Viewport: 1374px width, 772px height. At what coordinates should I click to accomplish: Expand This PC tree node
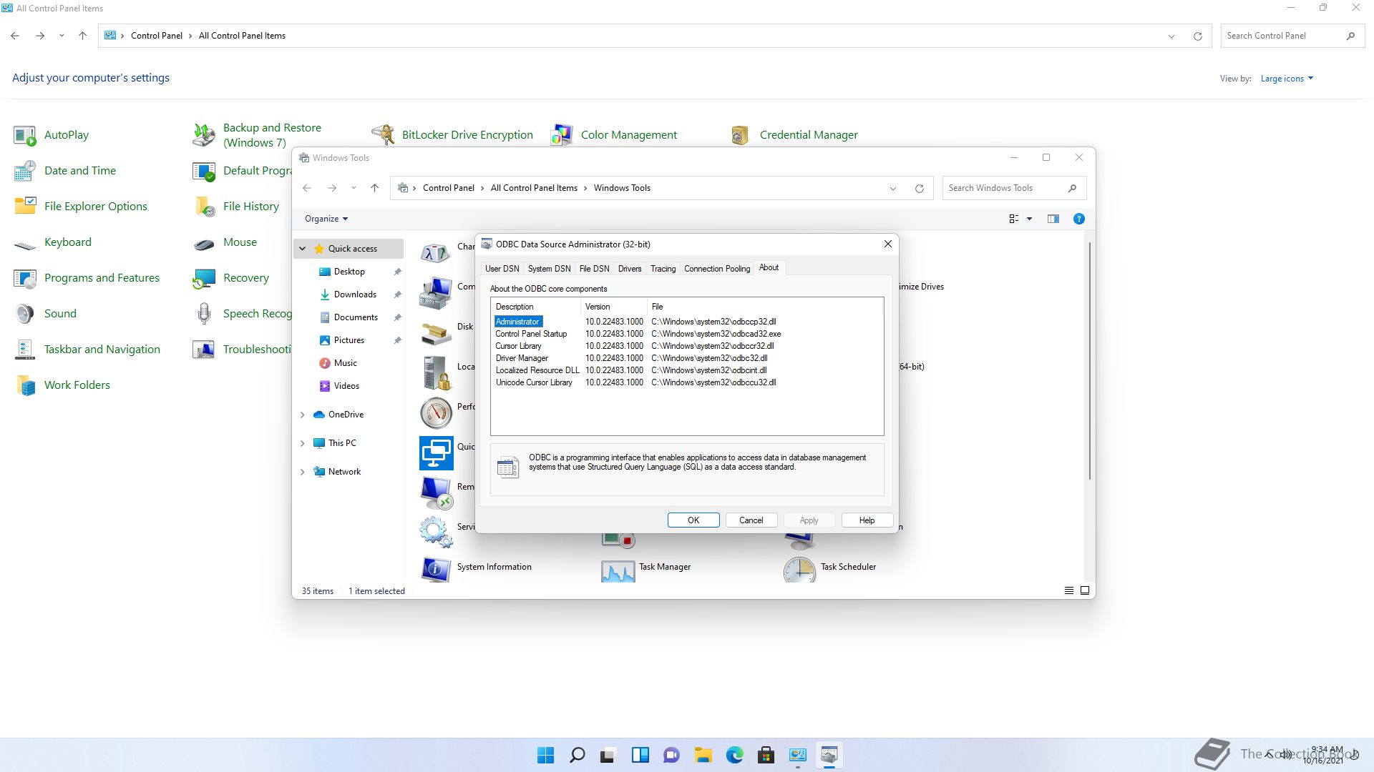302,443
